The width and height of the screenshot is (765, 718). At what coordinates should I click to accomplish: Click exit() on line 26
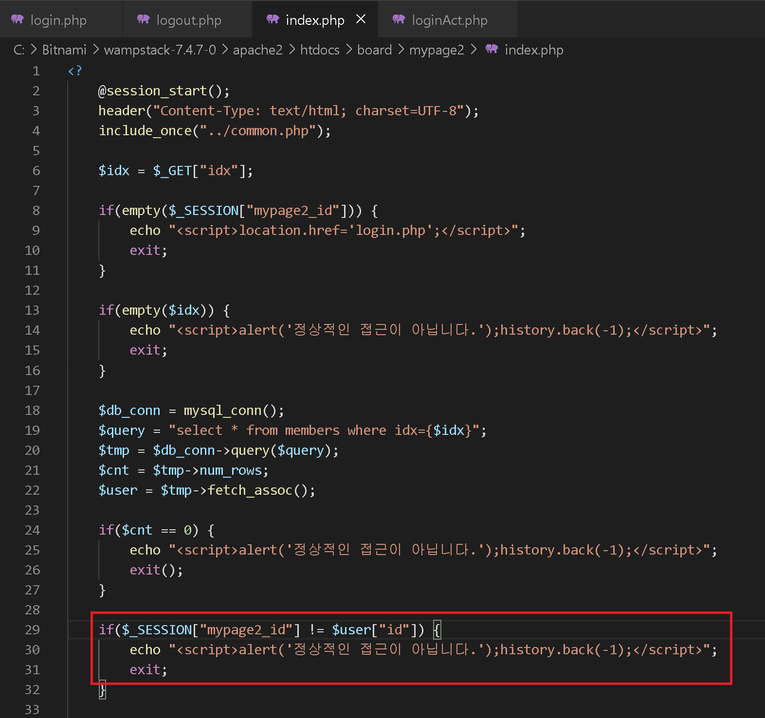(156, 570)
